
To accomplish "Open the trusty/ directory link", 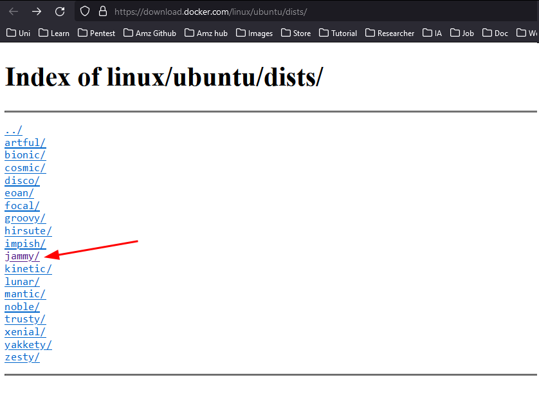I will (x=25, y=319).
